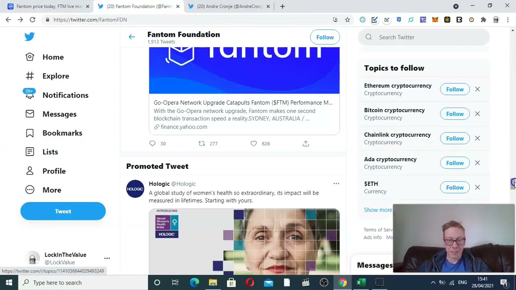
Task: Open Opera browser from taskbar
Action: pyautogui.click(x=250, y=283)
